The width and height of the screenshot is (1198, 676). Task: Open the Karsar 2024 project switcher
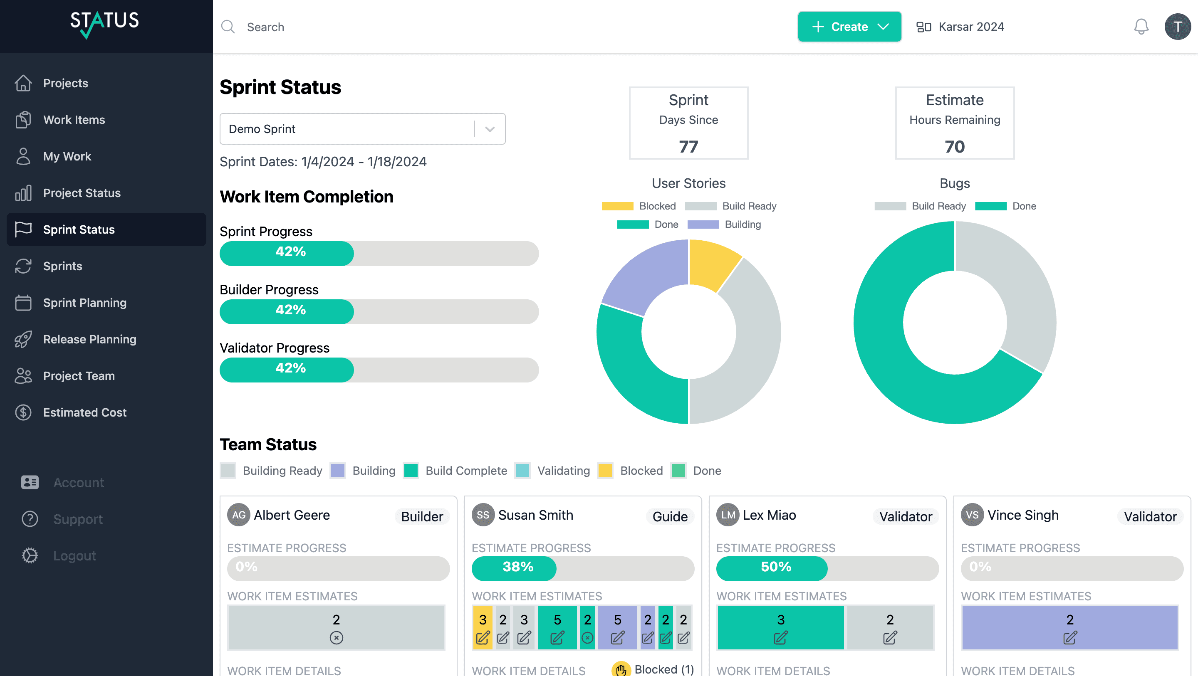[961, 27]
